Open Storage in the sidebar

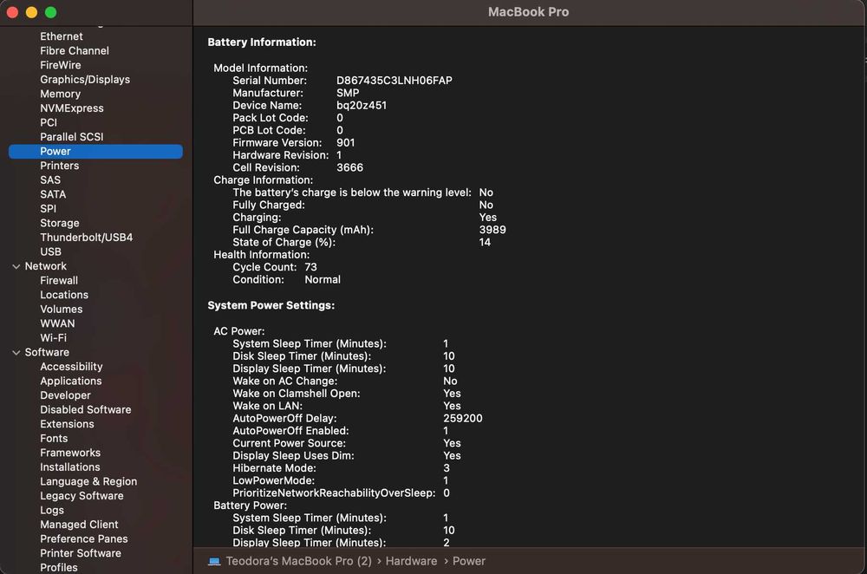(60, 224)
